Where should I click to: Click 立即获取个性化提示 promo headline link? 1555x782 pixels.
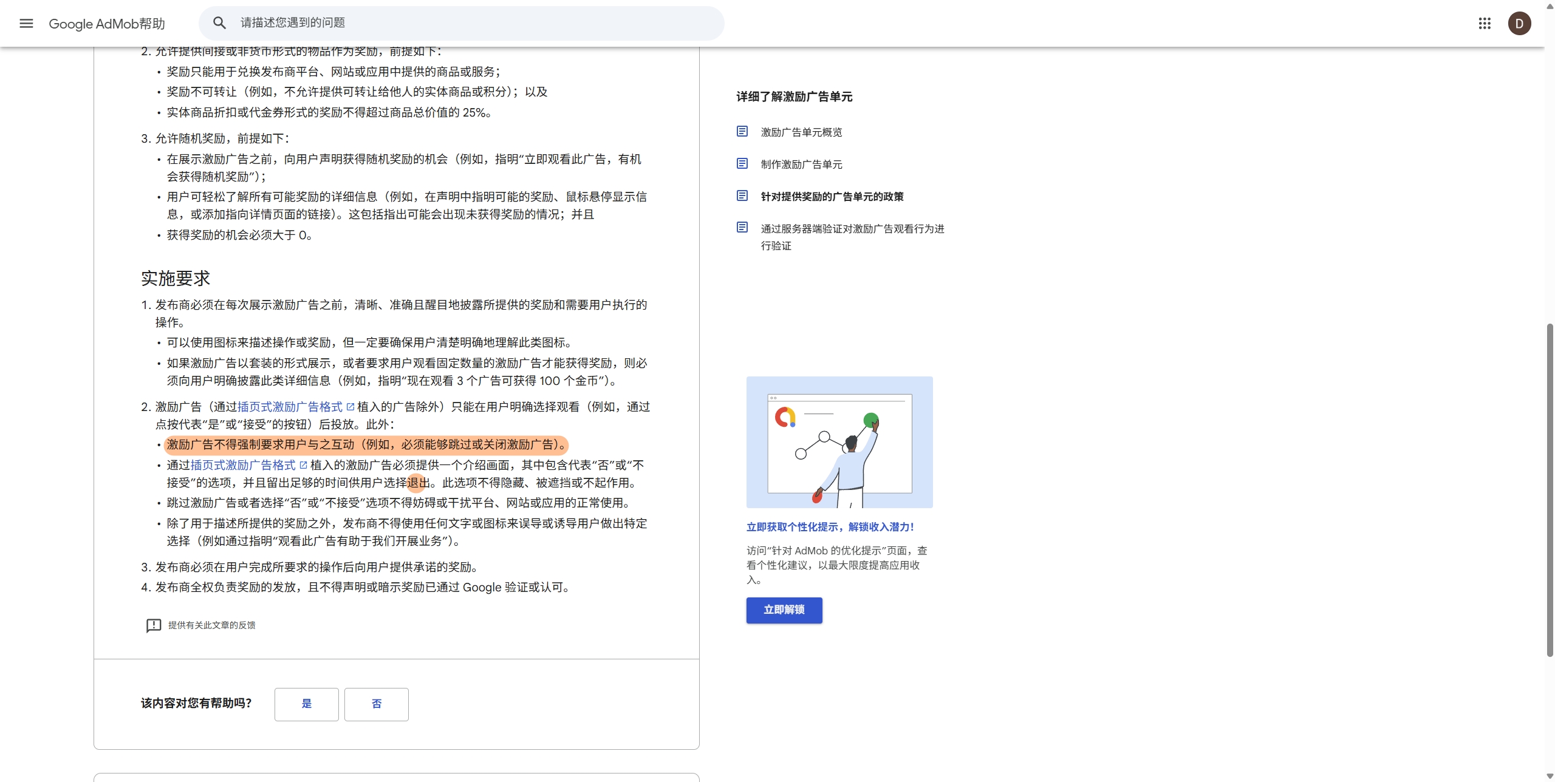point(830,527)
